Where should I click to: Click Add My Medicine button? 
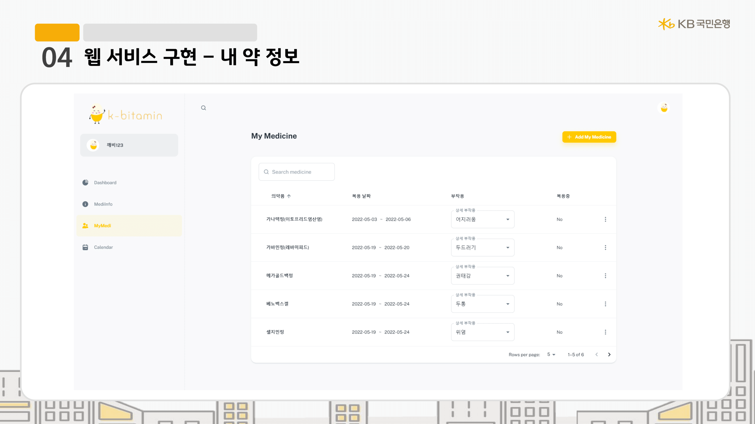click(589, 137)
